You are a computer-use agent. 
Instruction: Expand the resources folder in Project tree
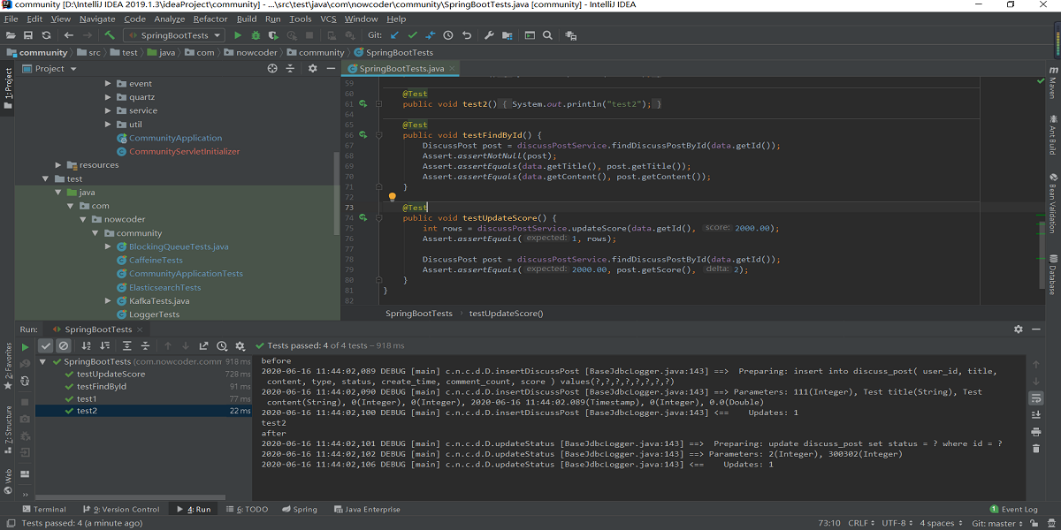[58, 165]
